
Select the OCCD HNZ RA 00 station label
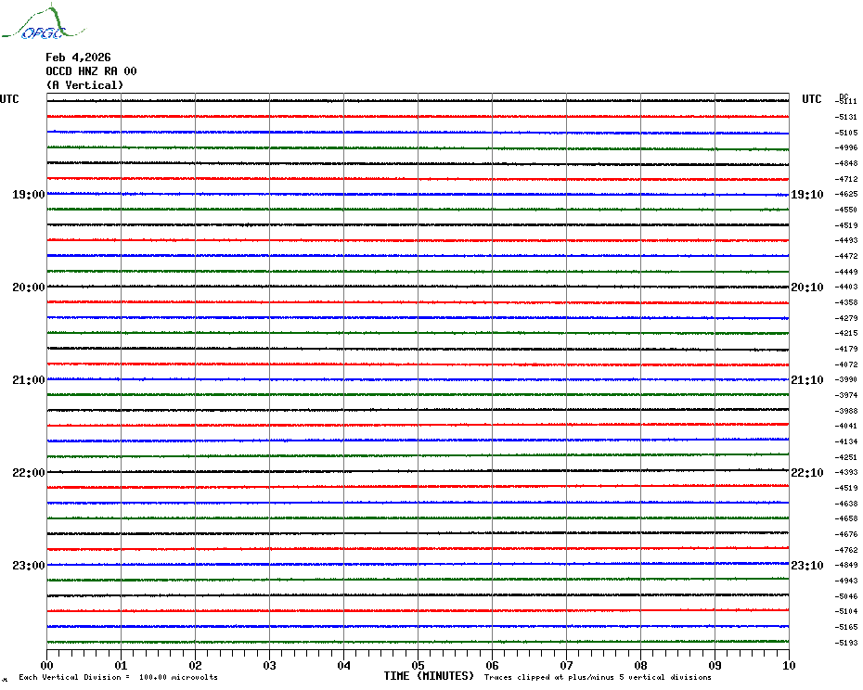click(91, 71)
